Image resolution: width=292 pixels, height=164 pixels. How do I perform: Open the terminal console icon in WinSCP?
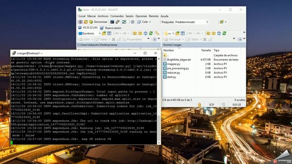(x=112, y=22)
